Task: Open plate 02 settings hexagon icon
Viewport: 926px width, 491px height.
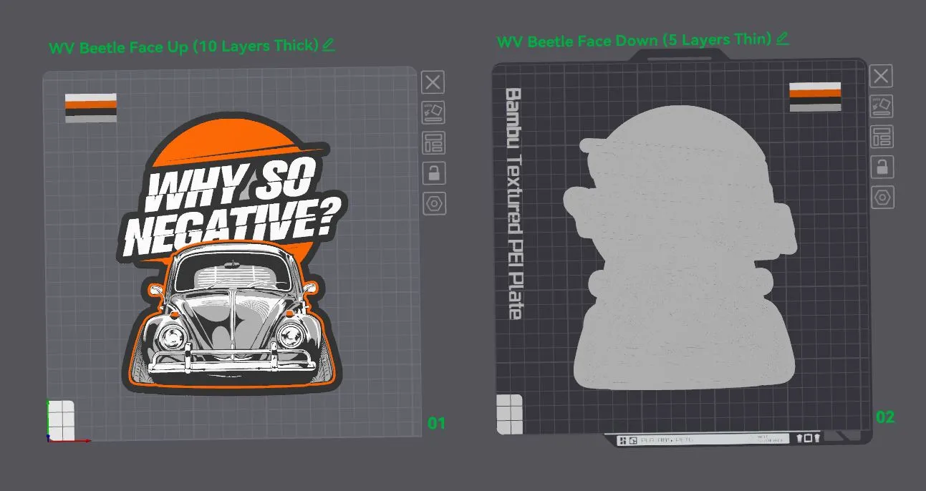Action: pos(881,197)
